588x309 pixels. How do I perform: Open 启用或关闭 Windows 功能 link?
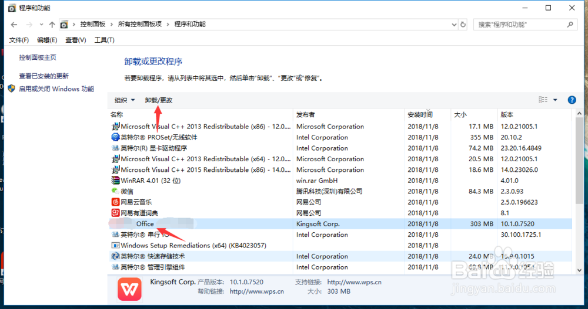pos(56,89)
